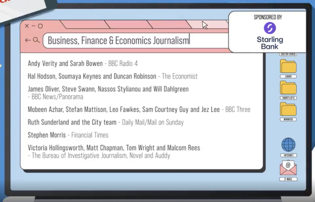Click Financial Times text
This screenshot has width=315, height=202.
pos(90,135)
